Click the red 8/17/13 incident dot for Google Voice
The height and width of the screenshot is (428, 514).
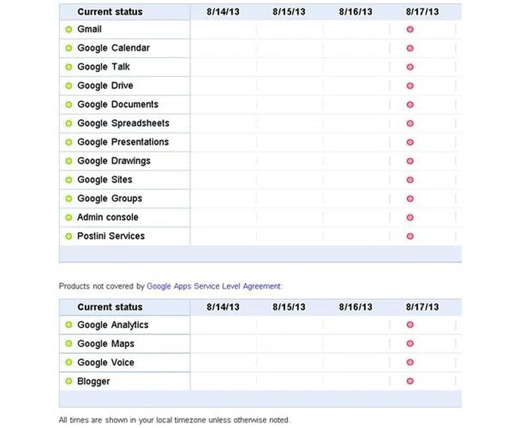tap(410, 363)
